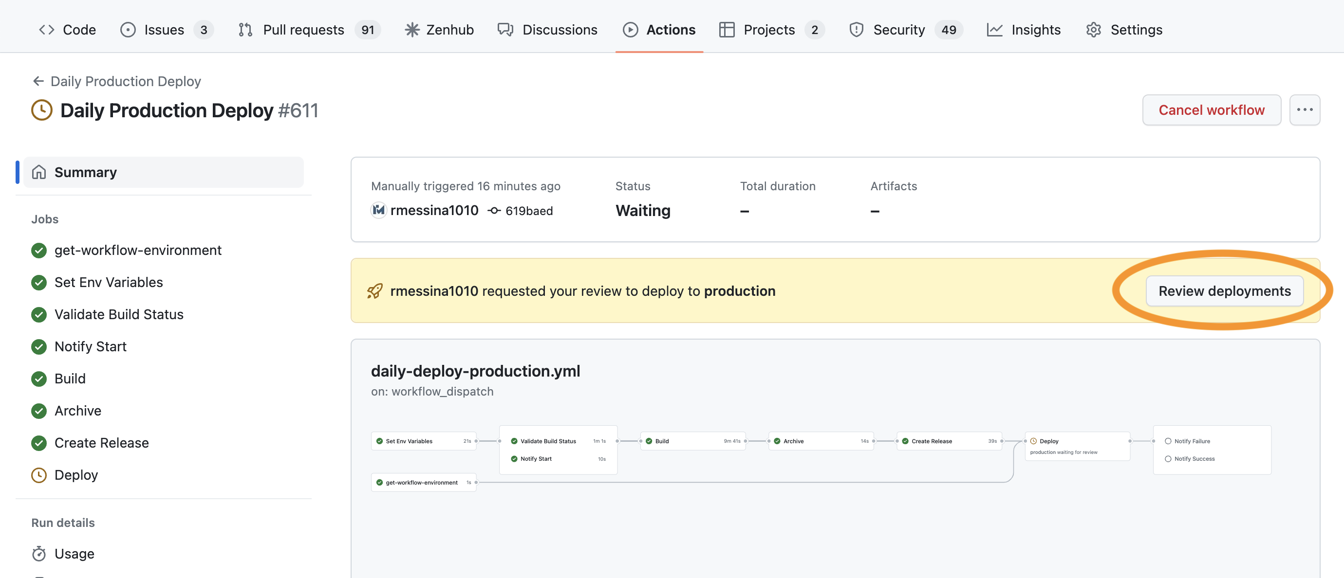
Task: Select the Notify Failure status circle
Action: point(1168,440)
